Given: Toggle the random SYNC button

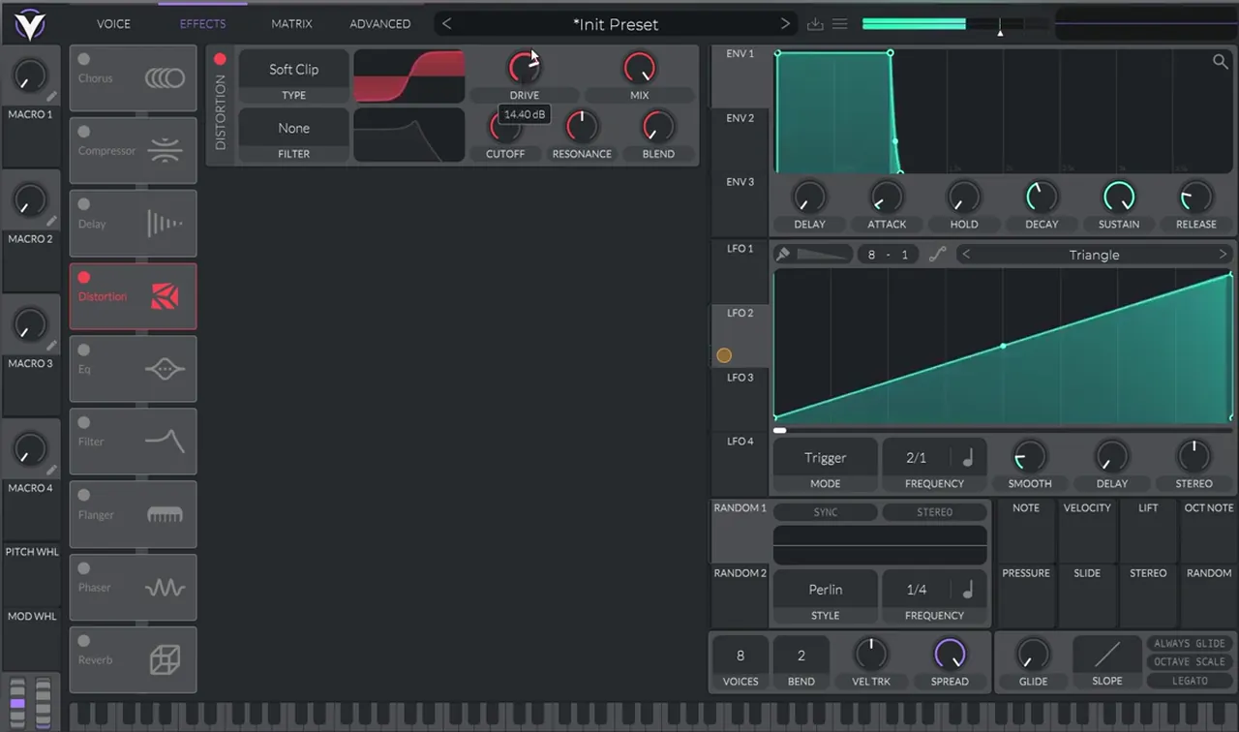Looking at the screenshot, I should point(825,512).
